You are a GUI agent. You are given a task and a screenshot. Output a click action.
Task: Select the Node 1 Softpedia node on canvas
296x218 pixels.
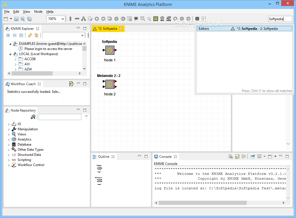click(110, 50)
